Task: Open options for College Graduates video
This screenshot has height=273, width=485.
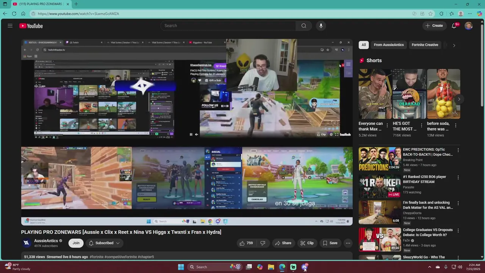Action: (x=458, y=231)
